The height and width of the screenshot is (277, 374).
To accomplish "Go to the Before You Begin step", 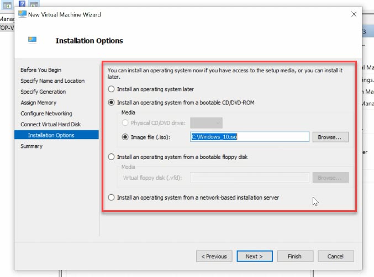I will click(41, 70).
